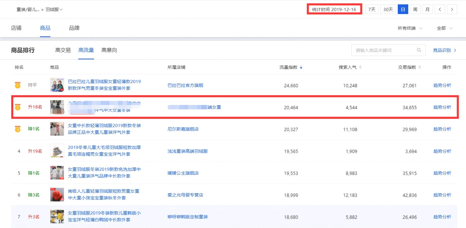Go to next date with right arrow
The image size is (466, 228).
(x=452, y=9)
